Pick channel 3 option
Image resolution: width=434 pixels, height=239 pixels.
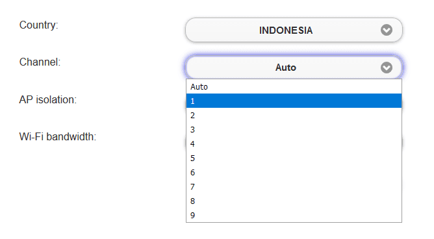[294, 129]
